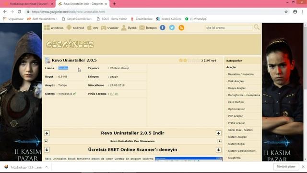Visit the site's Twitter page icon
Image resolution: width=307 pixels, height=173 pixels.
tap(172, 28)
